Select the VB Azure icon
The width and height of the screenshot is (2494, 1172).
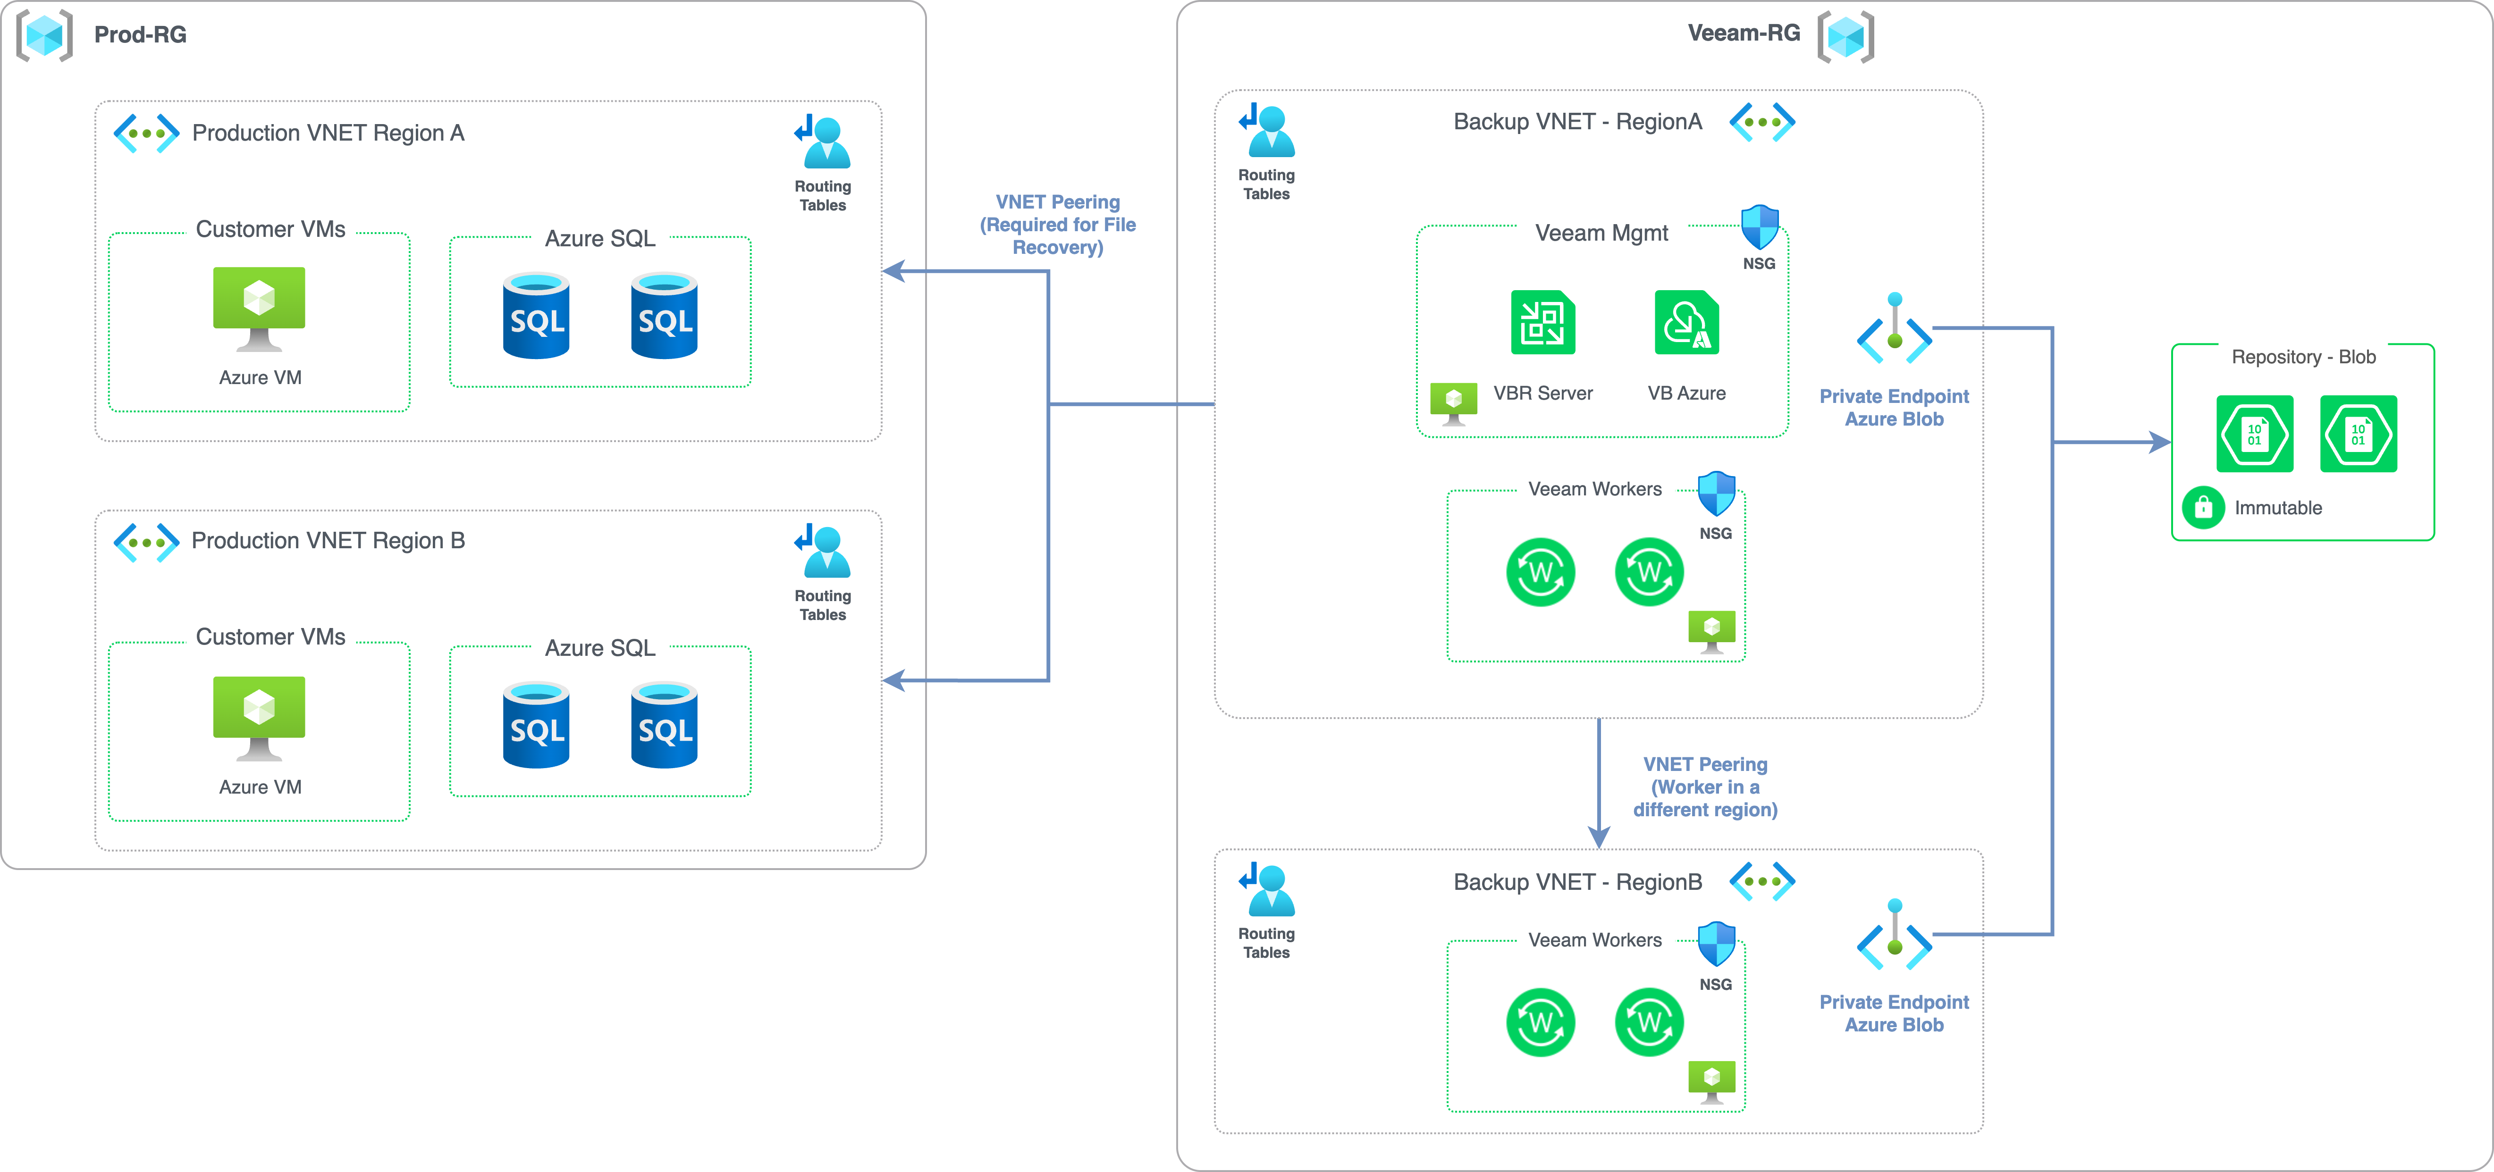(1686, 322)
